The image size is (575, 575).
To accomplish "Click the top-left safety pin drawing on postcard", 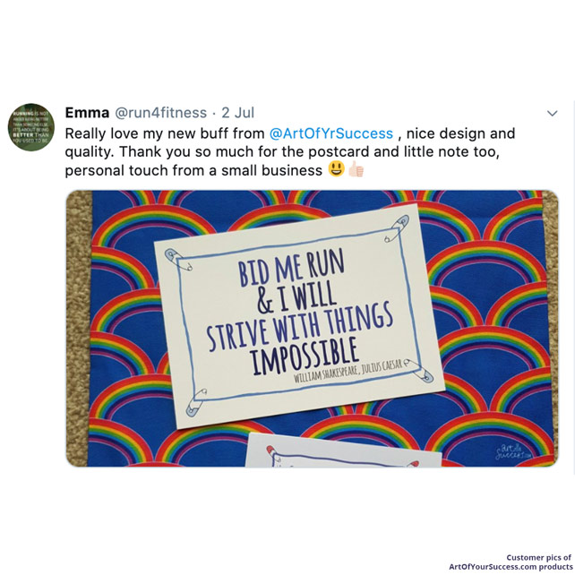I will tap(178, 260).
